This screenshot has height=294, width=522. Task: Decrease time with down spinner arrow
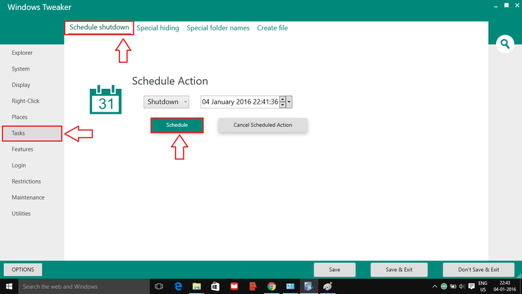pyautogui.click(x=283, y=105)
